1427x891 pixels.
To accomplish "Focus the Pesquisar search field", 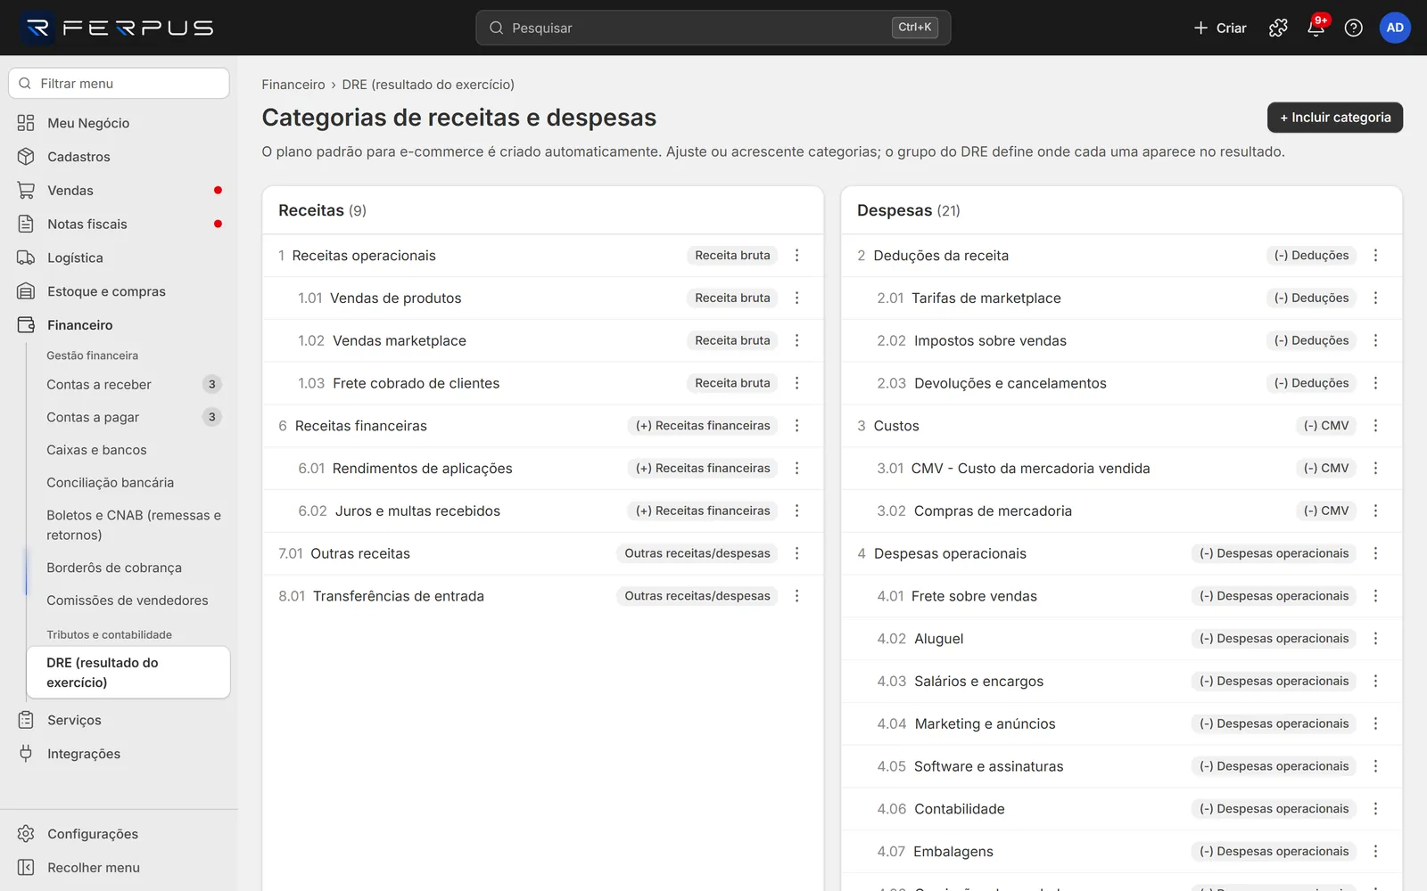I will (713, 28).
